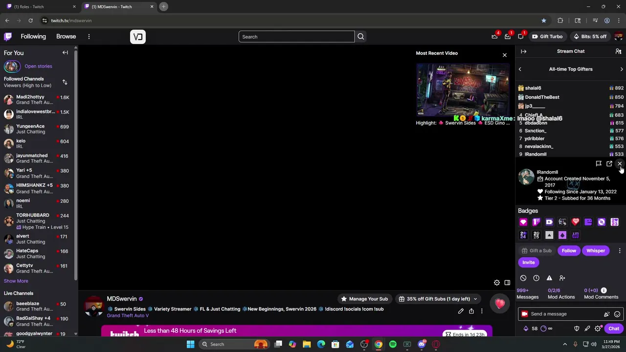Open the Following page
The height and width of the screenshot is (352, 626).
[33, 37]
